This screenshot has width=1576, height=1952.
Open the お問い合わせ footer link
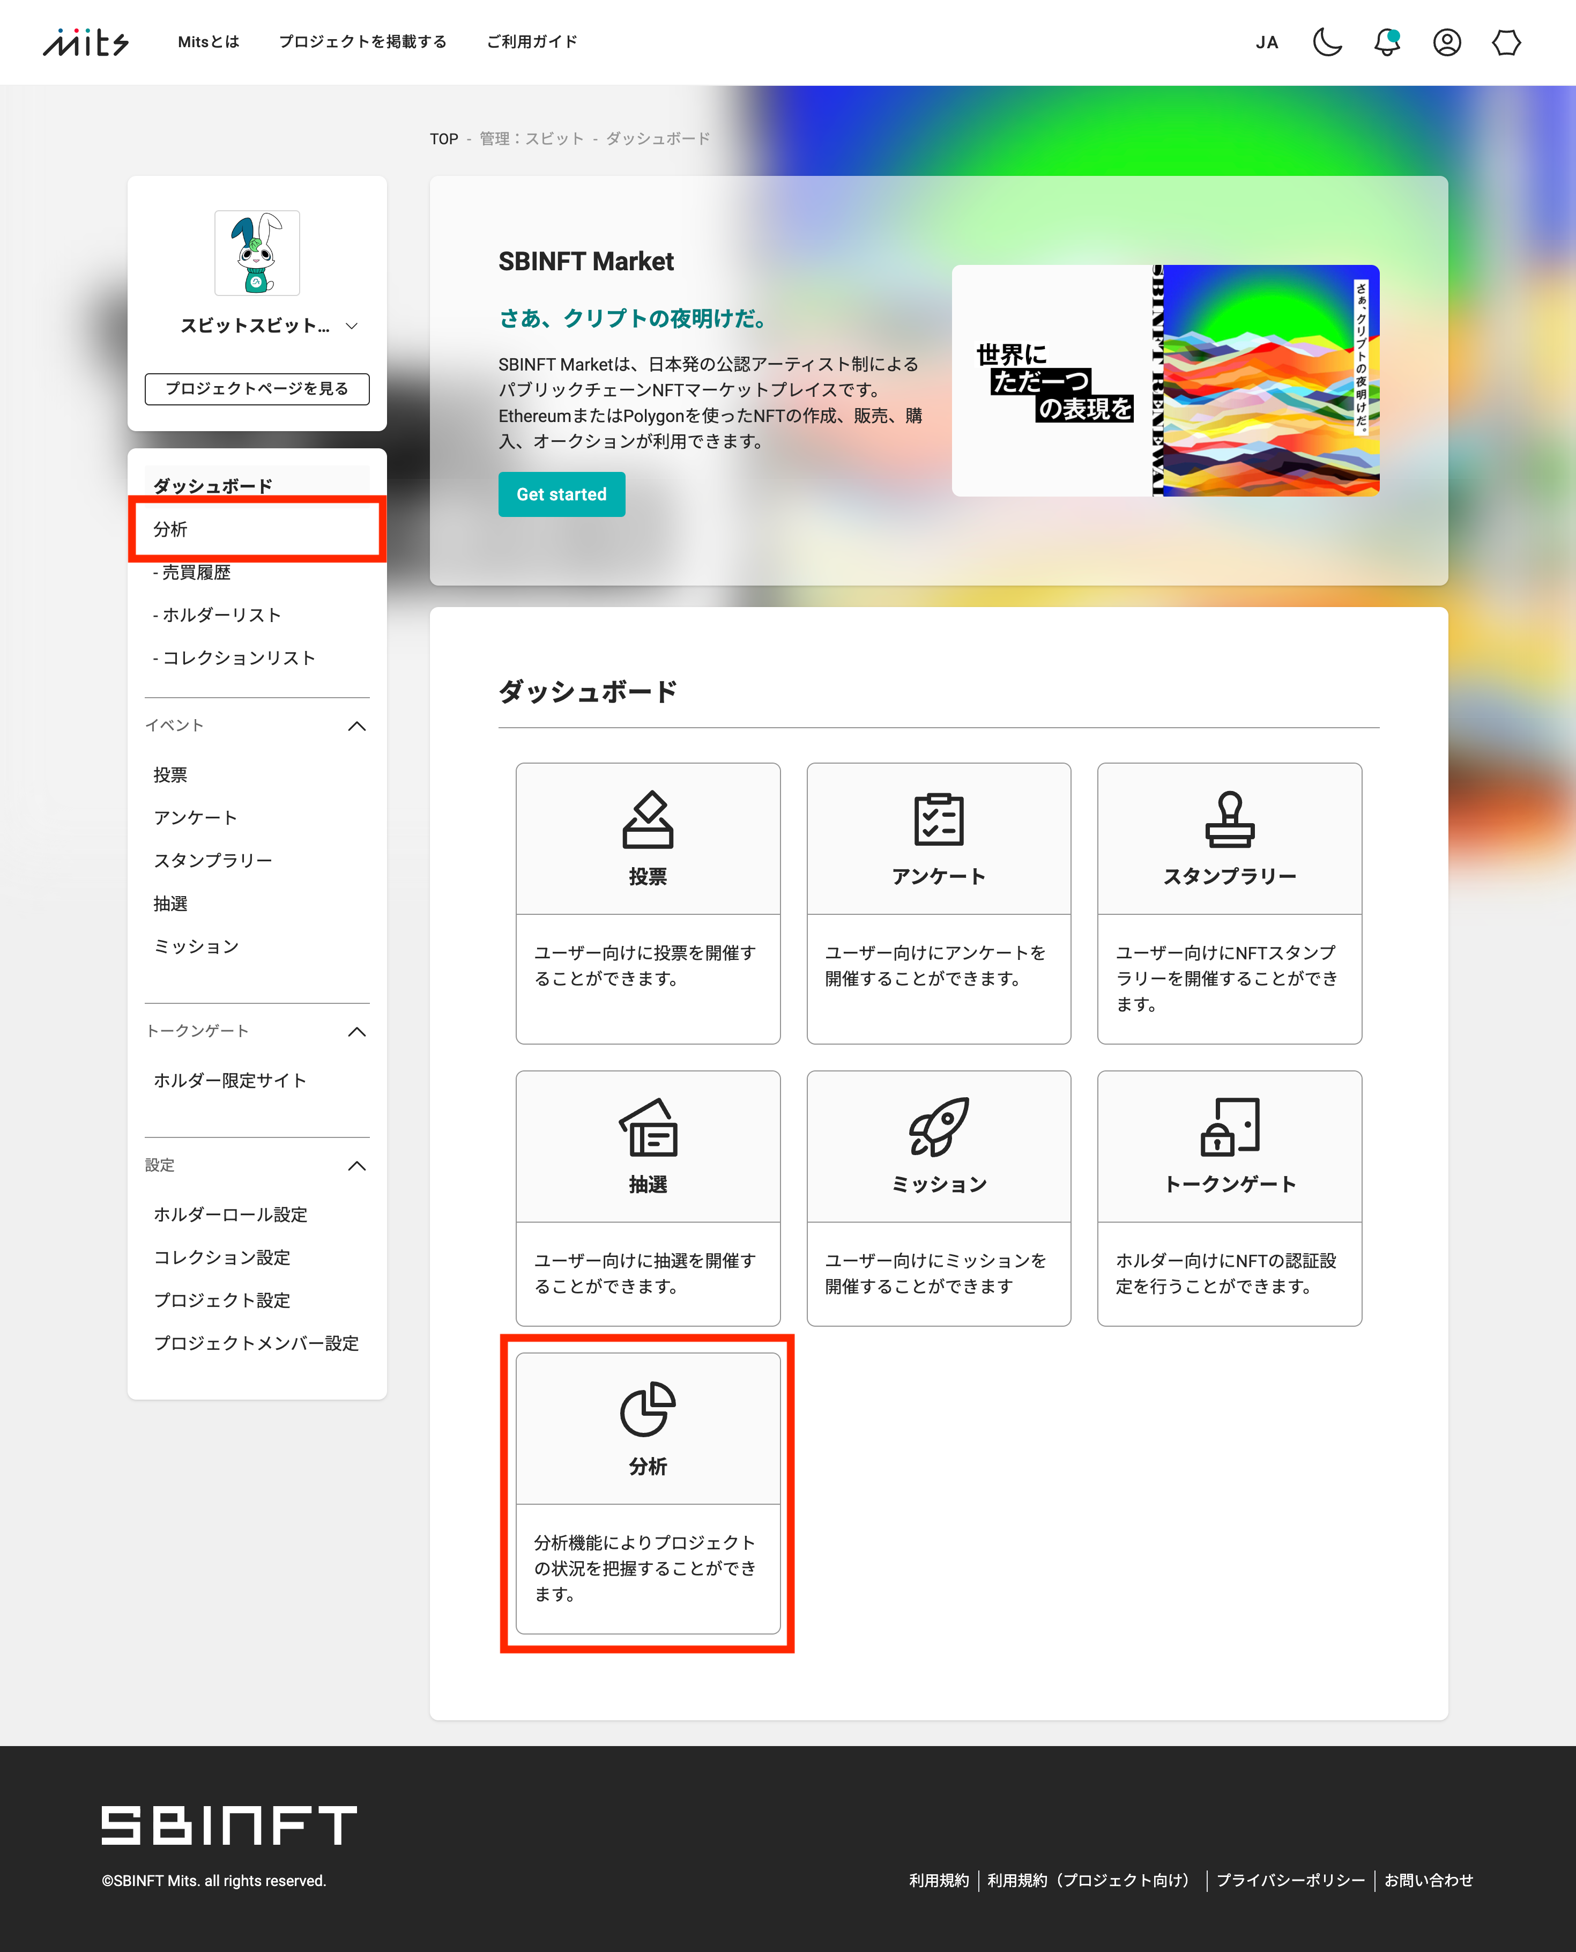point(1428,1880)
